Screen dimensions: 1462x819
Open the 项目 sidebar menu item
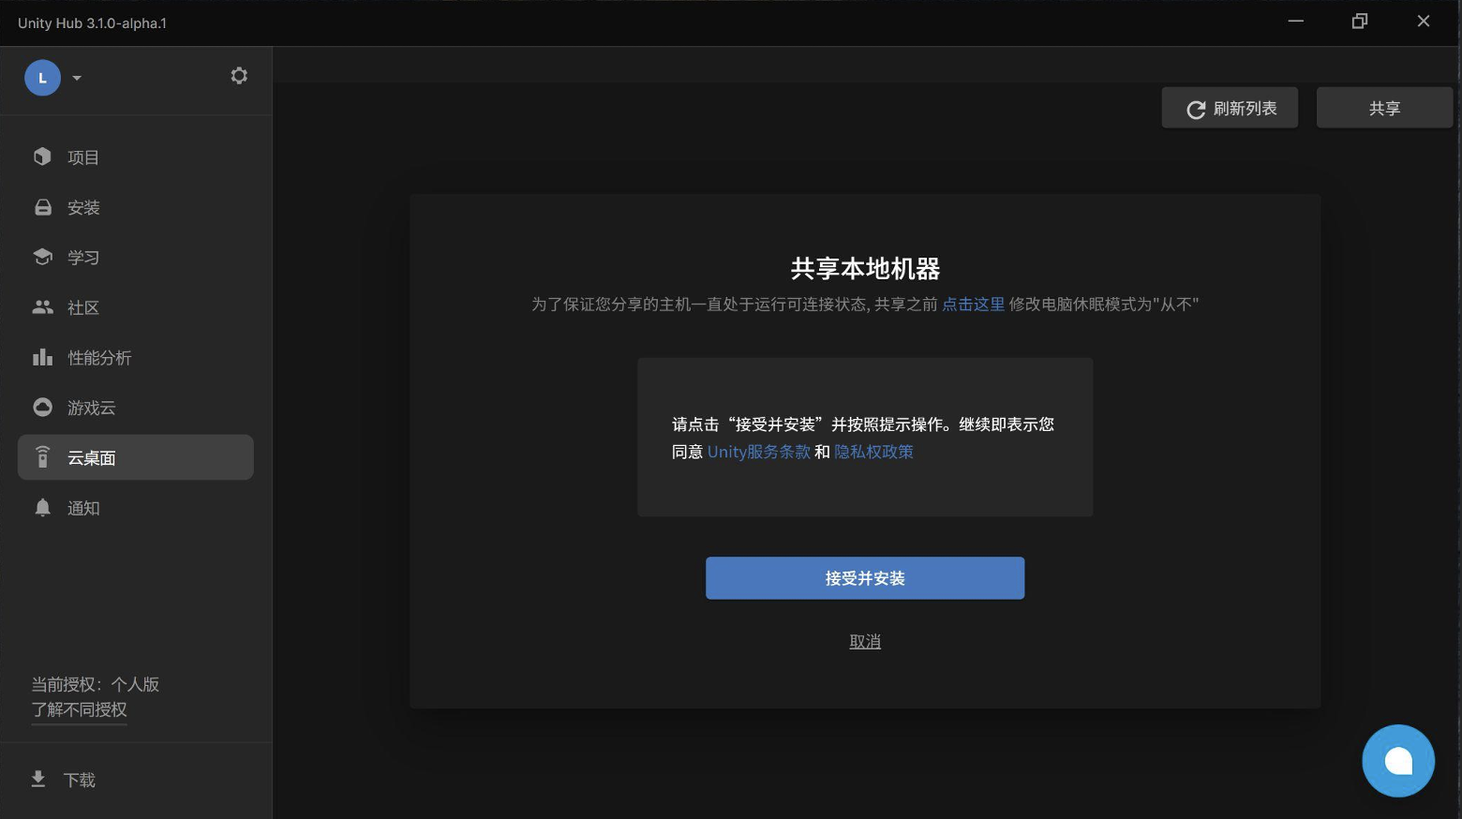click(x=83, y=157)
